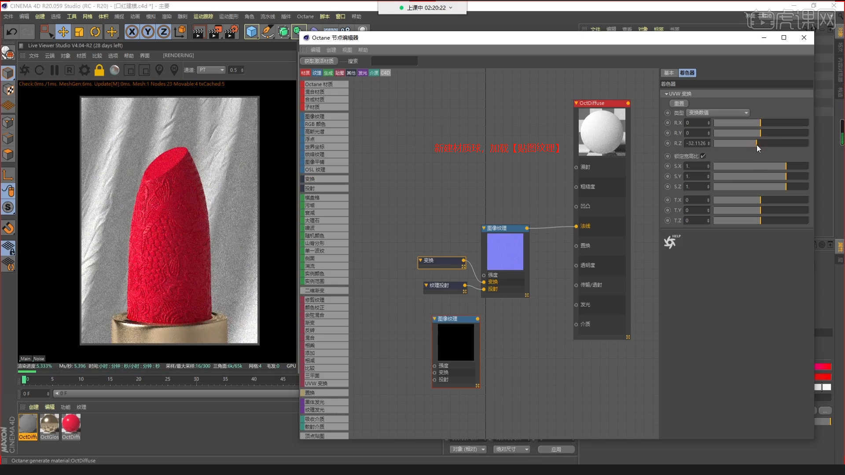The height and width of the screenshot is (475, 845).
Task: Toggle the 类型 animation circle
Action: [668, 113]
